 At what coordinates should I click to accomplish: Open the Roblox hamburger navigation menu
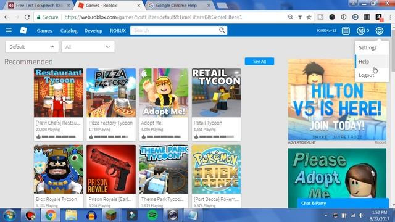click(9, 30)
